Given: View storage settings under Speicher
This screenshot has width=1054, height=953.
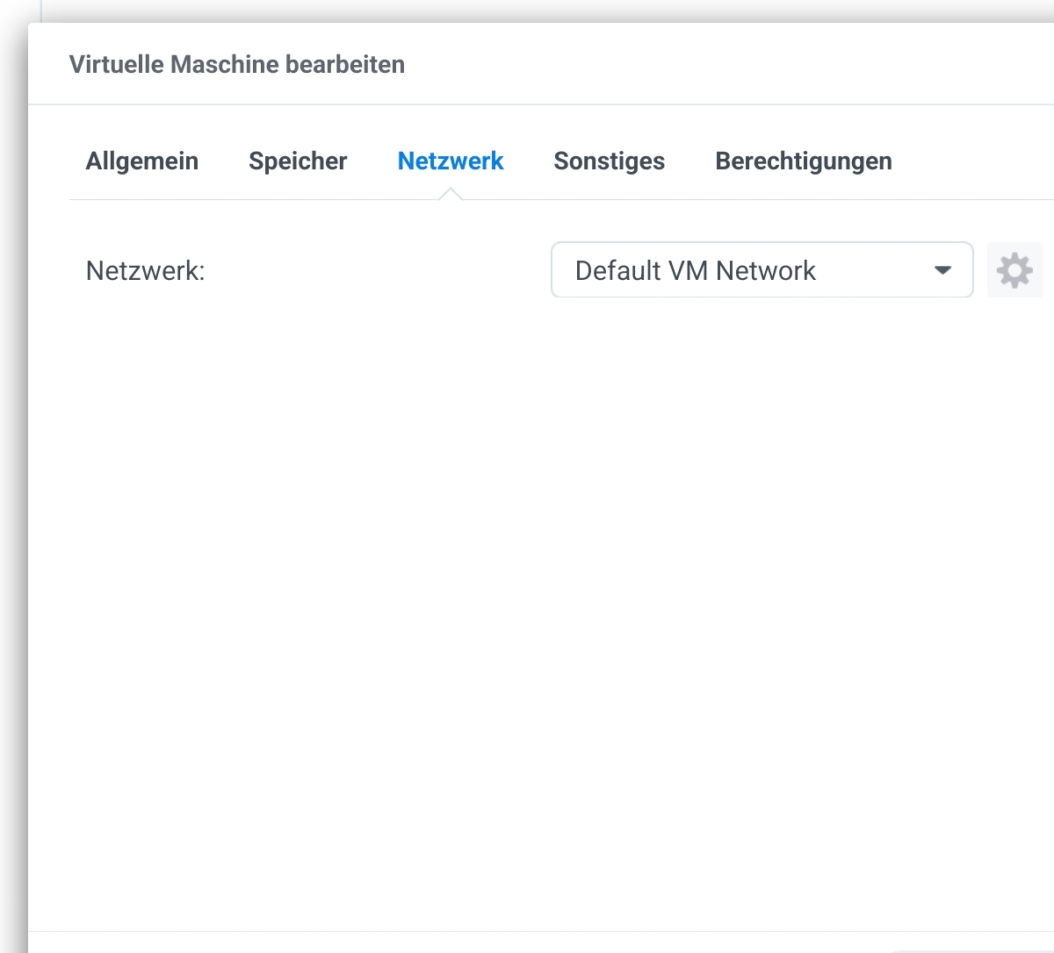Looking at the screenshot, I should [x=298, y=161].
